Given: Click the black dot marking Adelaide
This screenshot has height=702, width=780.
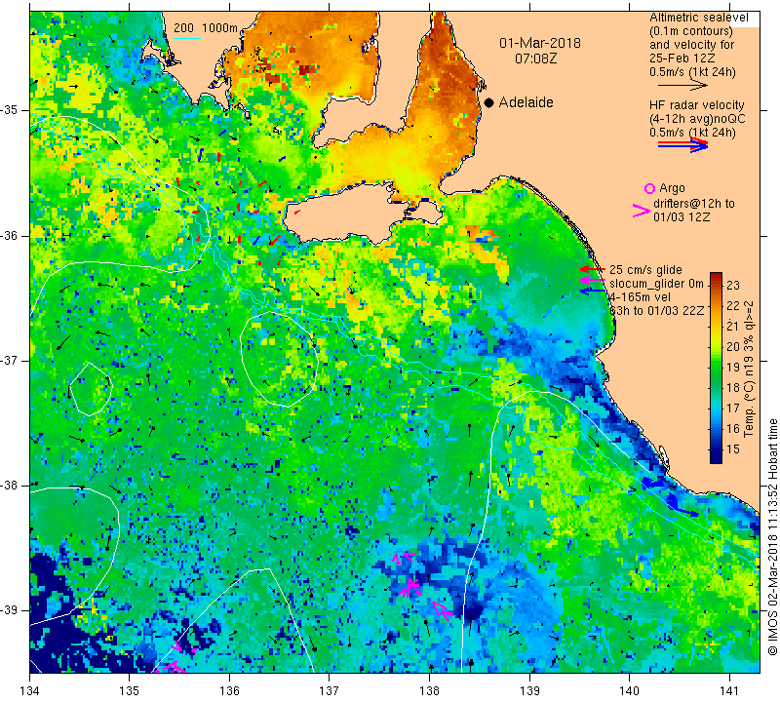Looking at the screenshot, I should (489, 102).
